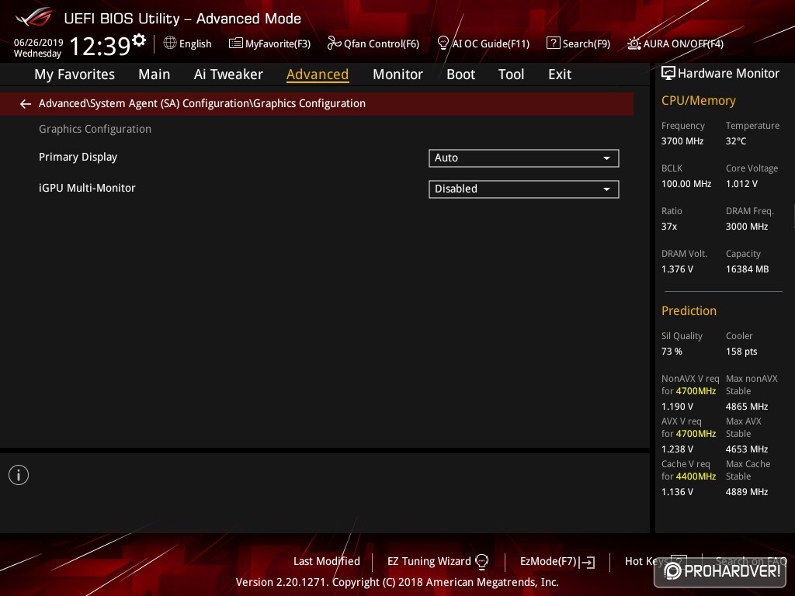
Task: Click the iGPU Multi-Monitor dropdown arrow
Action: [606, 189]
